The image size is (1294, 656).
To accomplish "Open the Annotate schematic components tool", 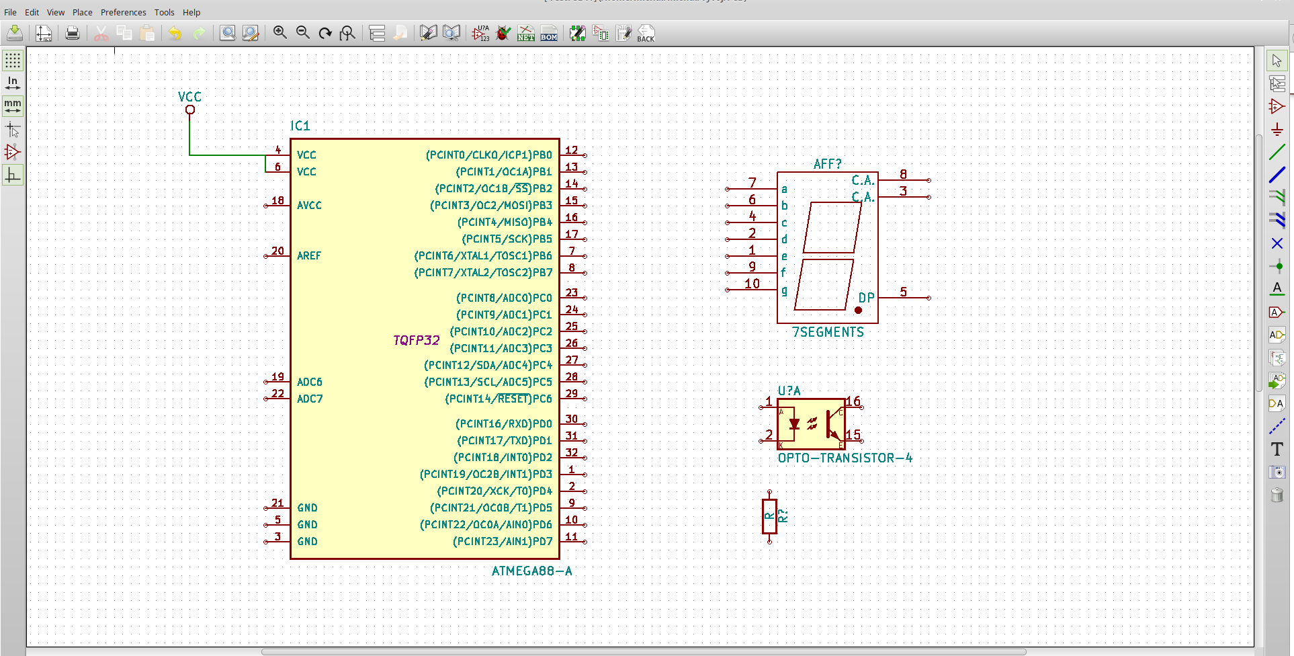I will point(480,33).
